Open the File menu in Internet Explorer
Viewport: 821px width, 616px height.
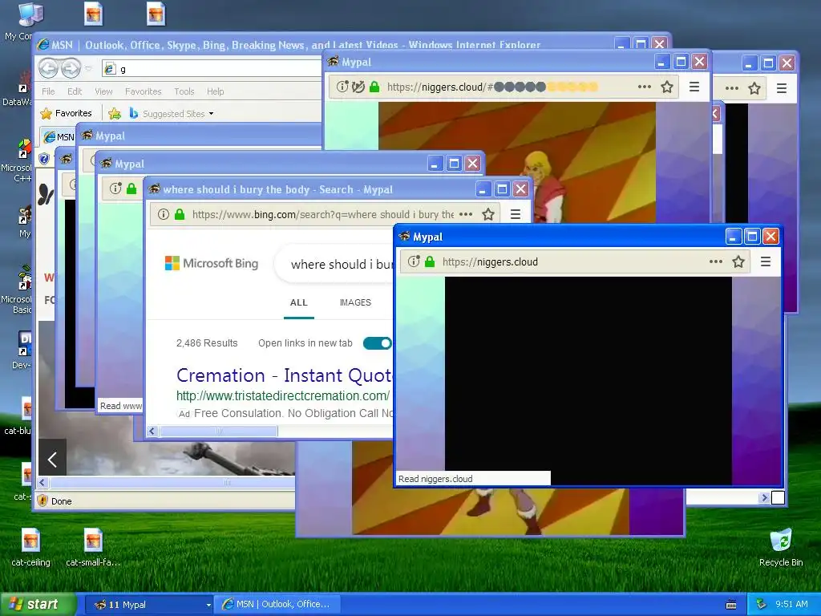[x=48, y=91]
